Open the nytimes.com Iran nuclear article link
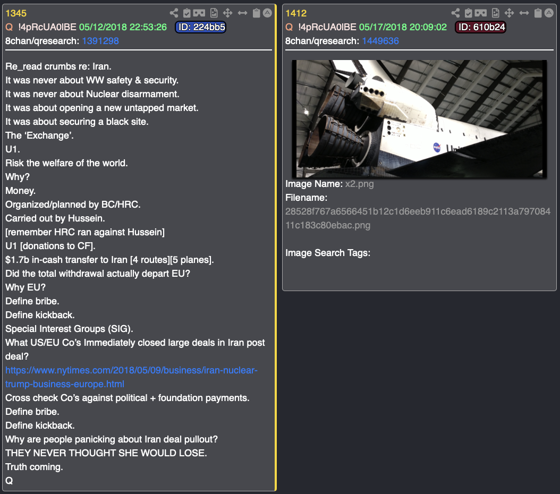The height and width of the screenshot is (494, 560). coord(131,377)
